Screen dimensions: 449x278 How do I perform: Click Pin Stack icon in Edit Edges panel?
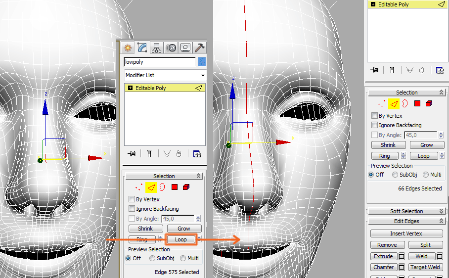click(374, 70)
